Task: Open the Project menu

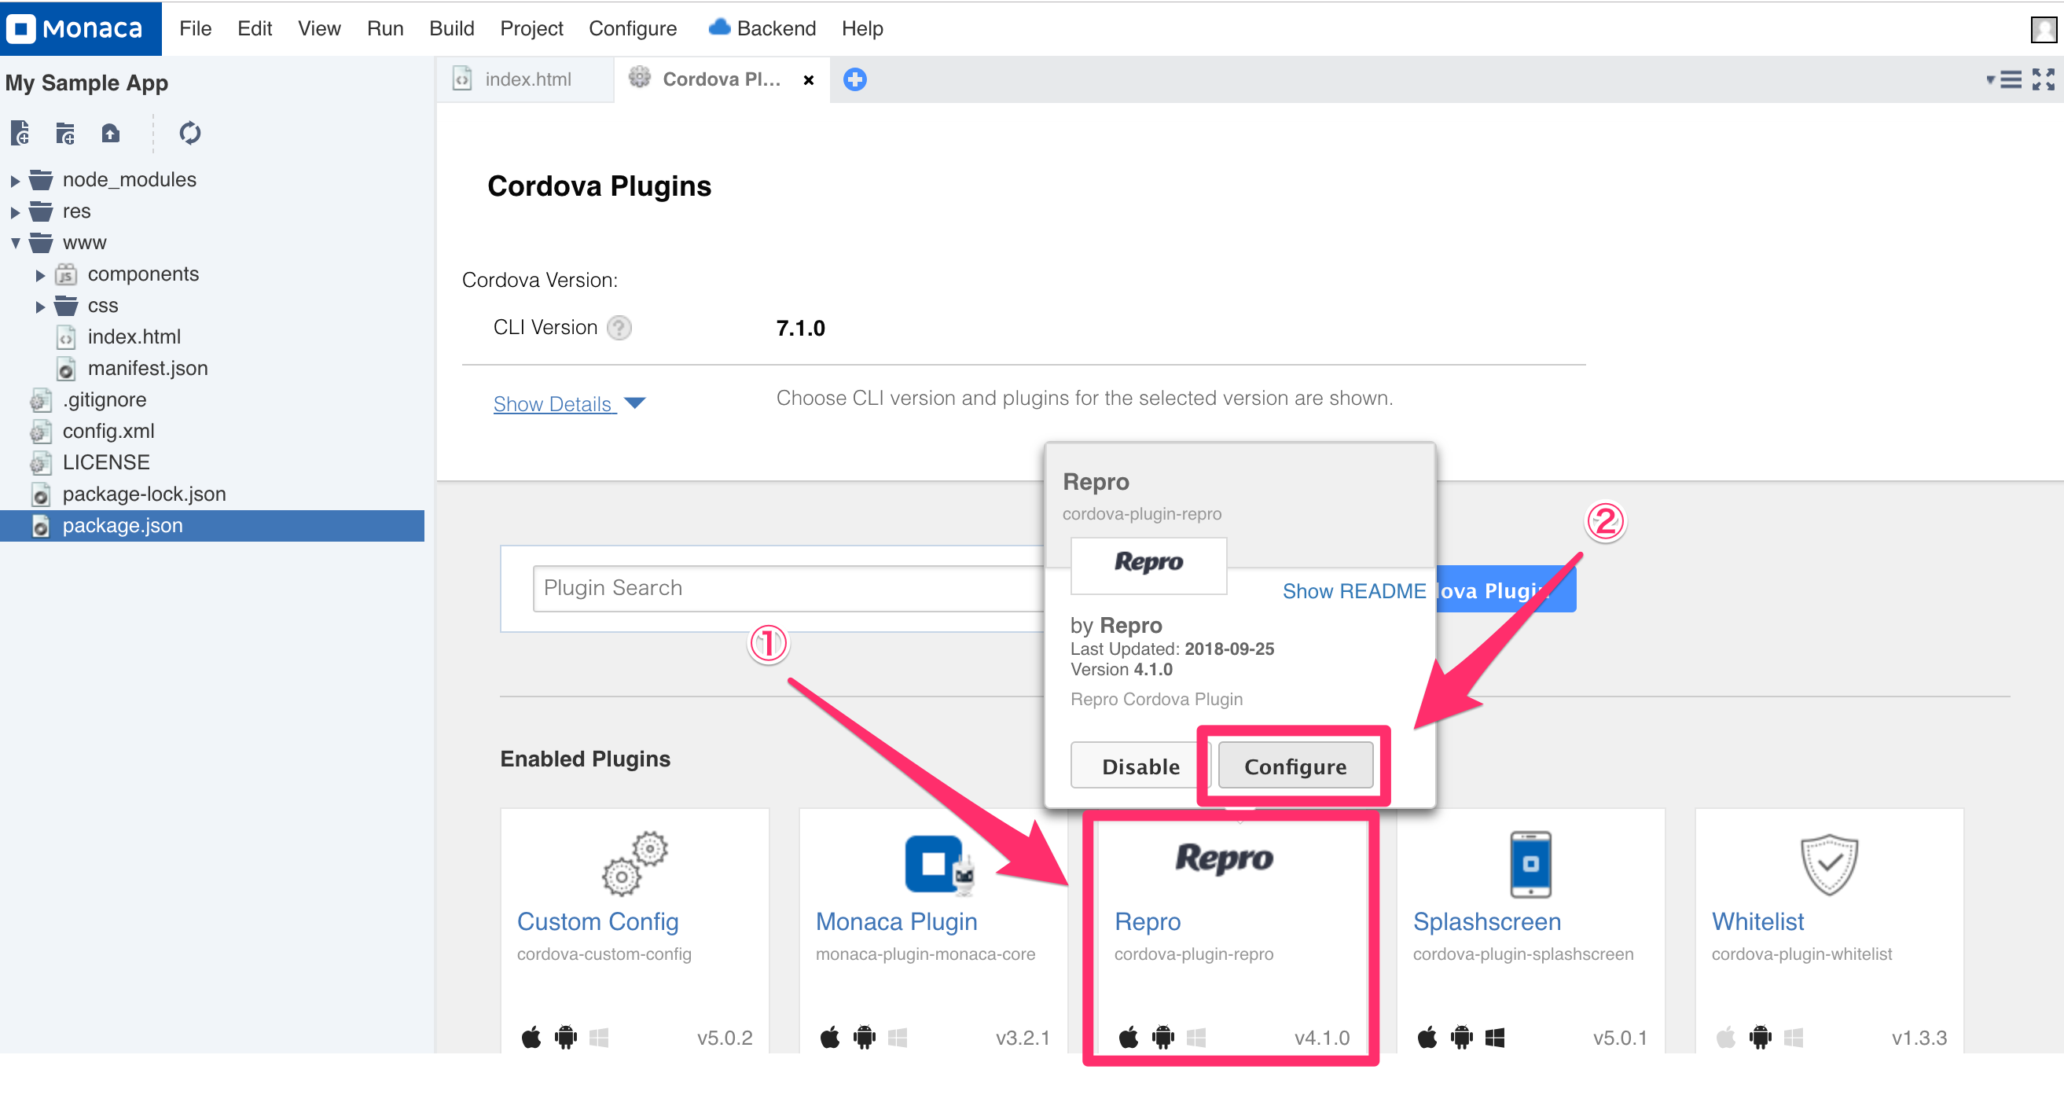Action: click(x=531, y=28)
